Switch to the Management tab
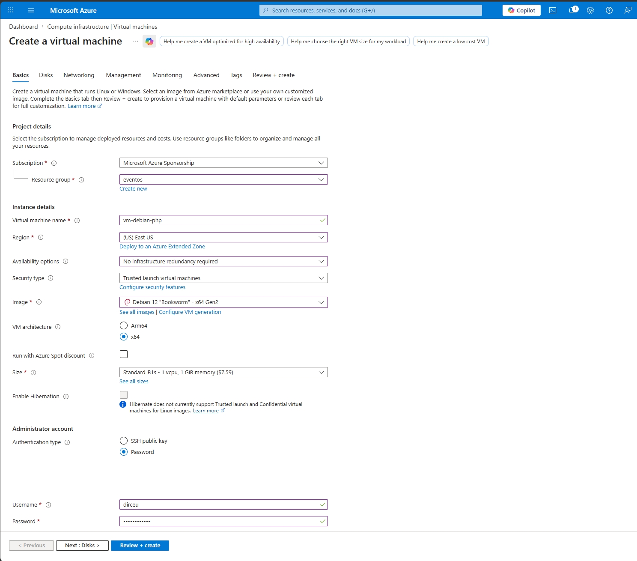637x561 pixels. click(123, 75)
